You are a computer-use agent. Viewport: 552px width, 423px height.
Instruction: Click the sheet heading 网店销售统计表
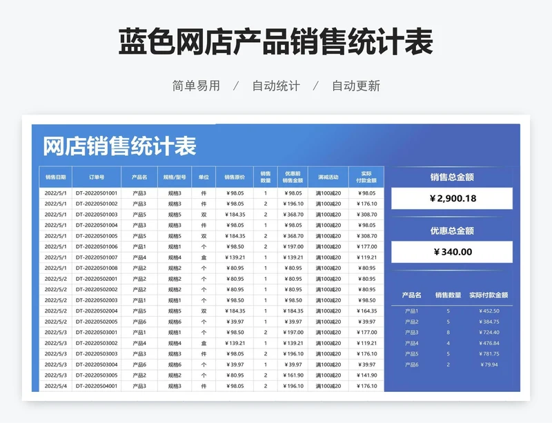pyautogui.click(x=119, y=146)
